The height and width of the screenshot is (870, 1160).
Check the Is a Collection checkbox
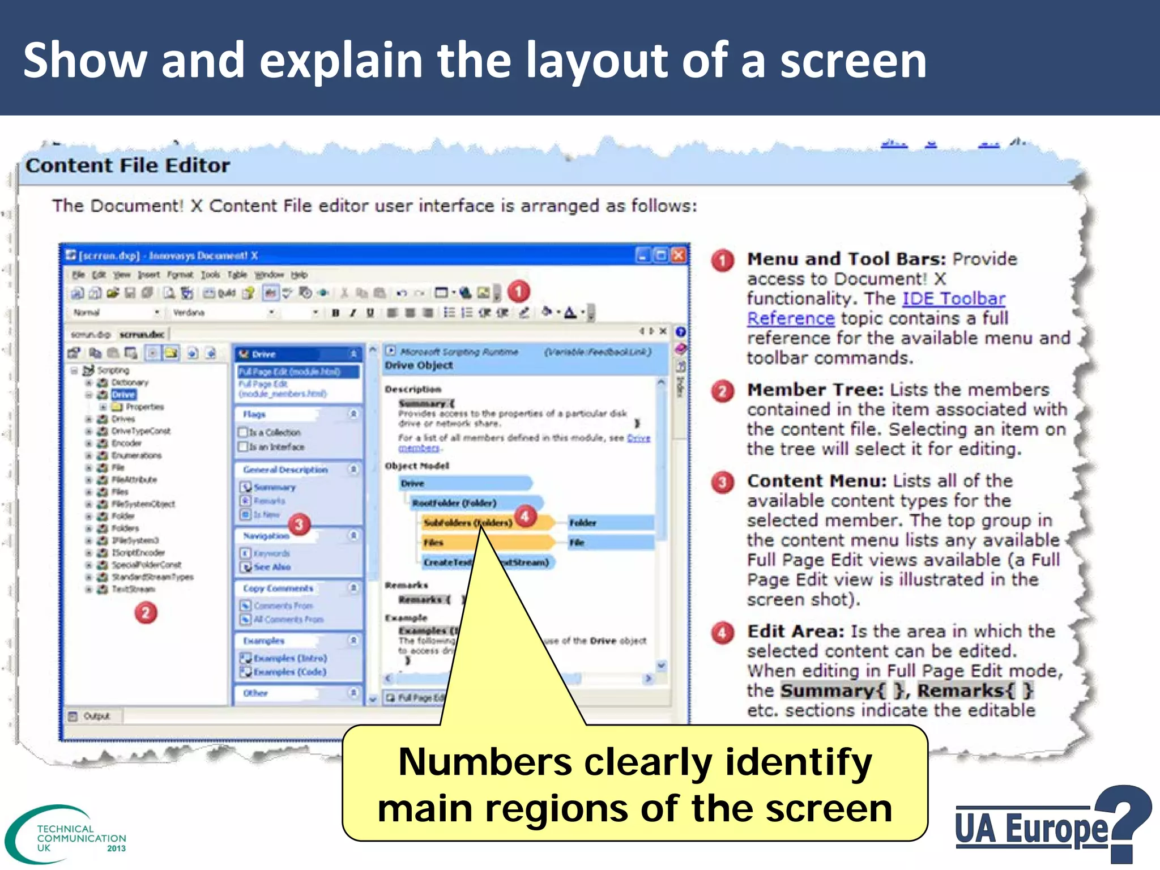tap(244, 432)
